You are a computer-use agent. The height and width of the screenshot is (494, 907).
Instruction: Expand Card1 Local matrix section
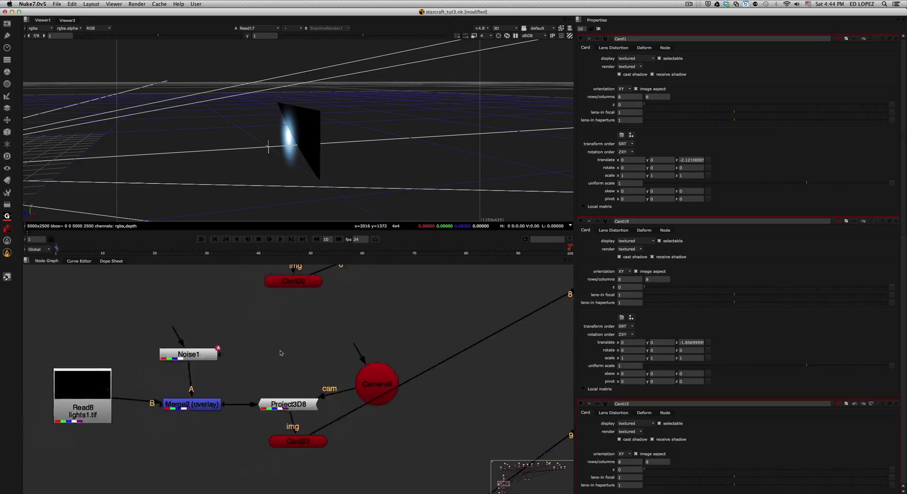coord(583,206)
